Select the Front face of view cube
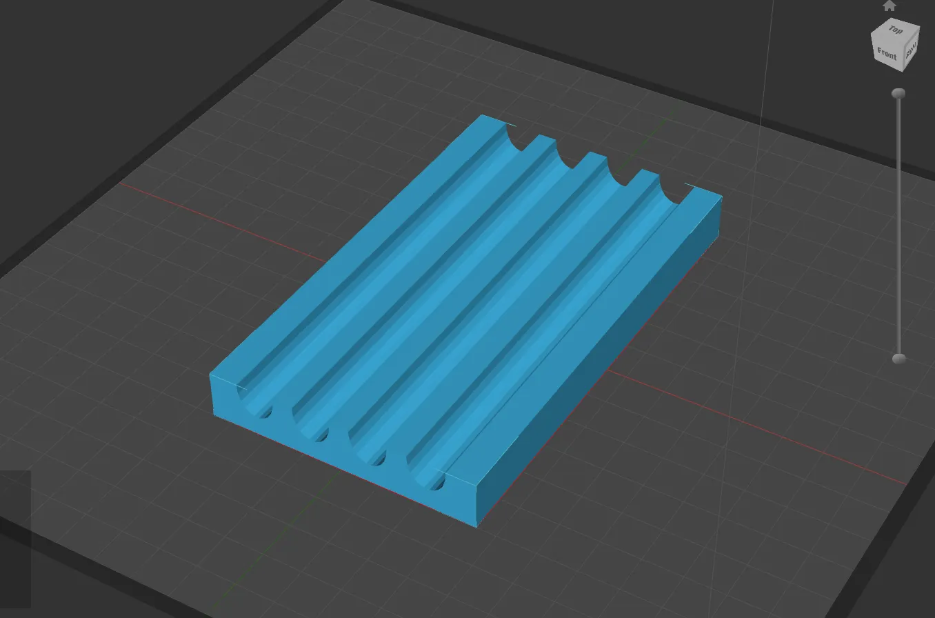 click(x=887, y=54)
